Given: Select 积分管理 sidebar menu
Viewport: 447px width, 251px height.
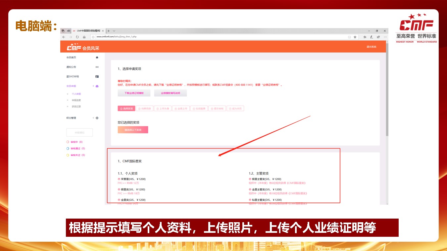Looking at the screenshot, I should 71,118.
